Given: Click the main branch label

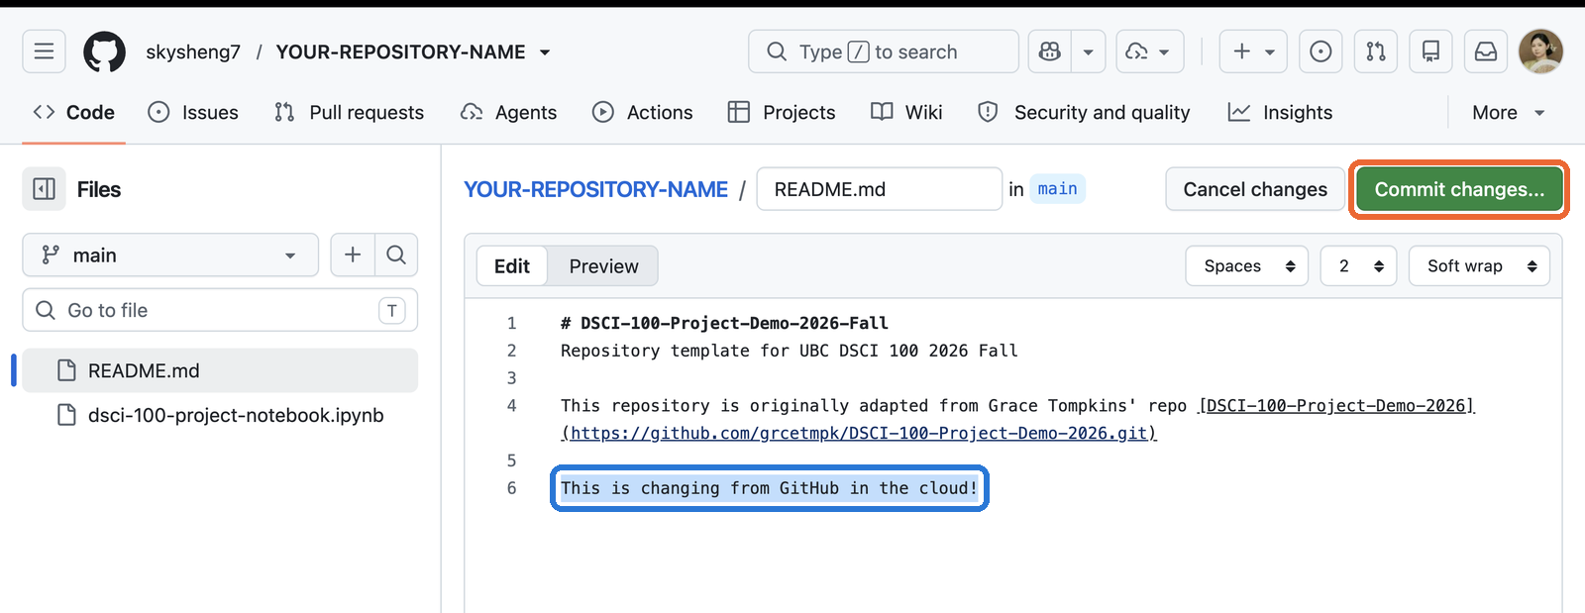Looking at the screenshot, I should click(x=1057, y=188).
